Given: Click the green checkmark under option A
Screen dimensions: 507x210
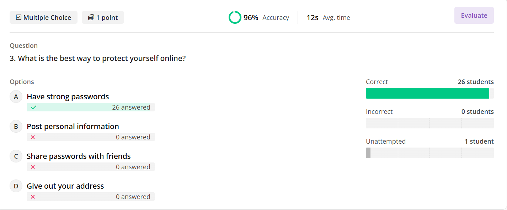Looking at the screenshot, I should pyautogui.click(x=33, y=107).
